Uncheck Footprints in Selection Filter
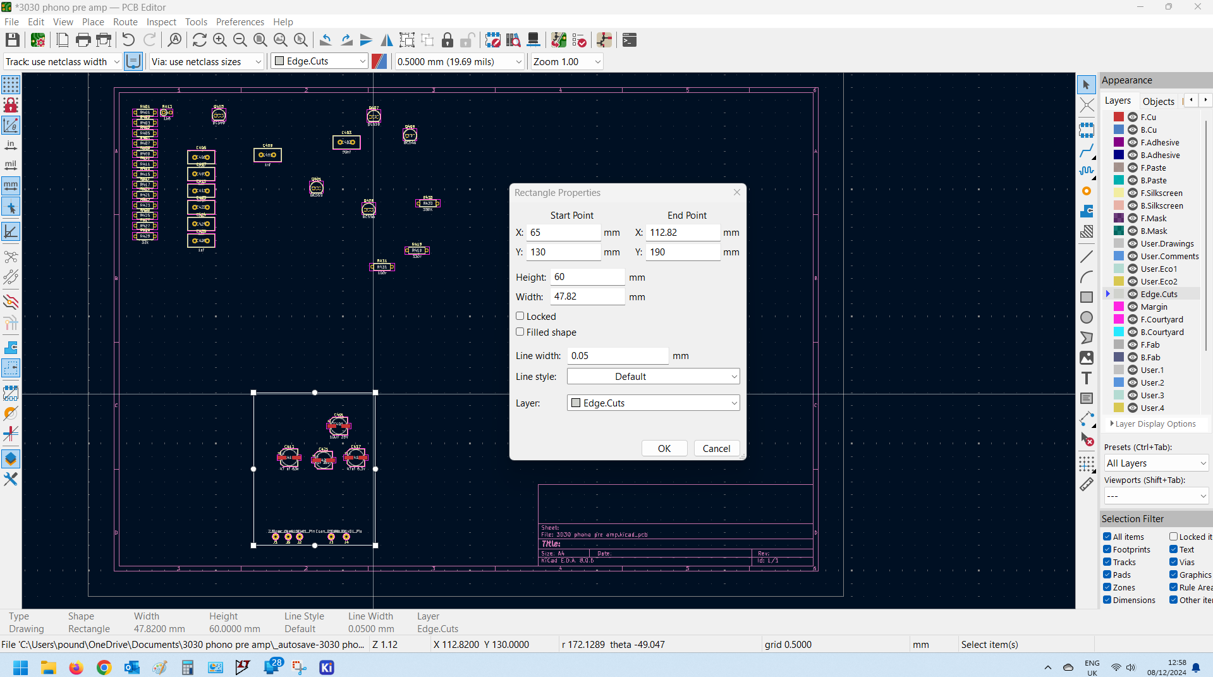The image size is (1213, 677). pos(1107,549)
